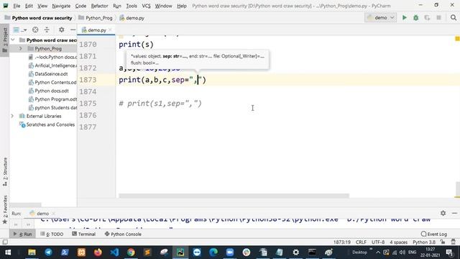Image resolution: width=460 pixels, height=259 pixels.
Task: Open Run panel settings gear
Action: pos(443,213)
